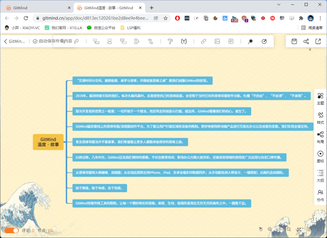The image size is (327, 238).
Task: Add summary bracket icon
Action: (137, 41)
